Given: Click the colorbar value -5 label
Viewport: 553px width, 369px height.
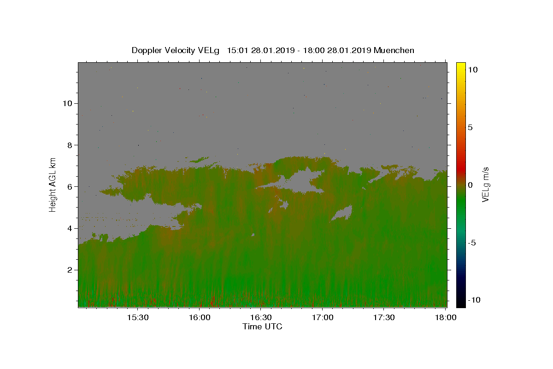Looking at the screenshot, I should point(472,243).
